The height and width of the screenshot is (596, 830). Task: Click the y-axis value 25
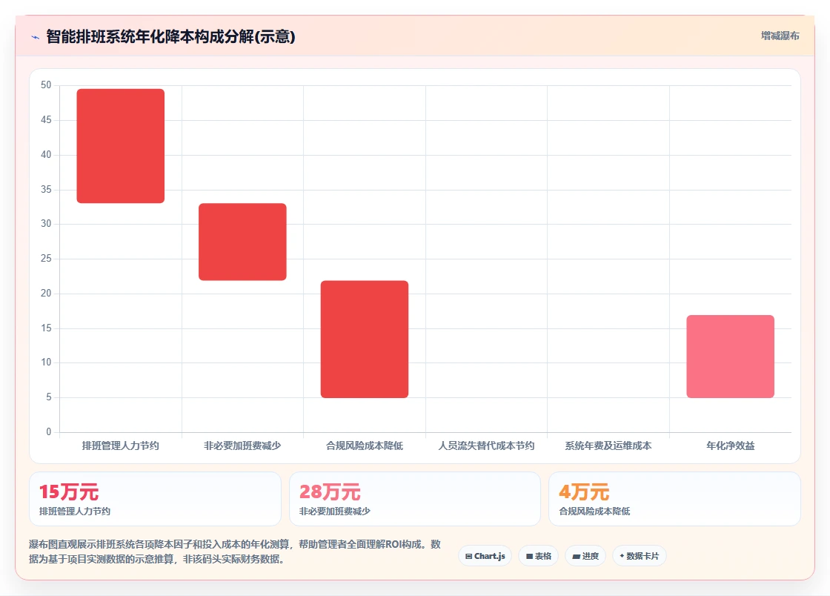pyautogui.click(x=46, y=258)
